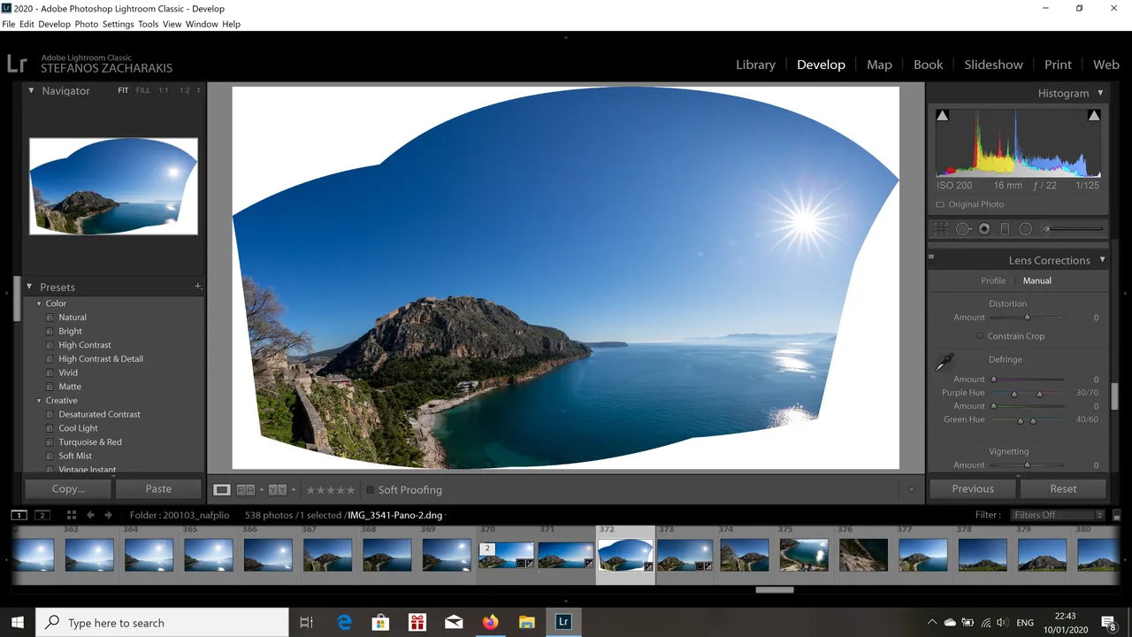Open main window display button 1
1132x637 pixels.
point(19,515)
